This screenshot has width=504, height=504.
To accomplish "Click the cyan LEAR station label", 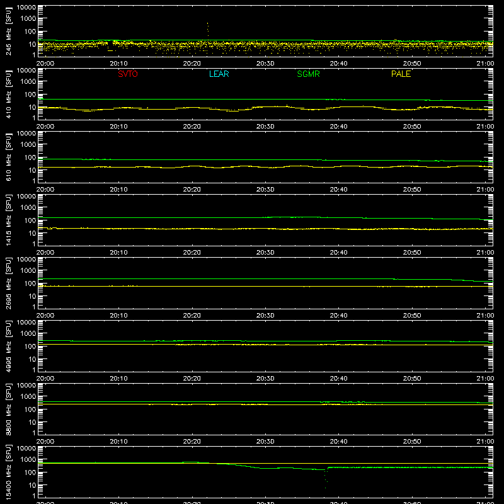I will [219, 74].
